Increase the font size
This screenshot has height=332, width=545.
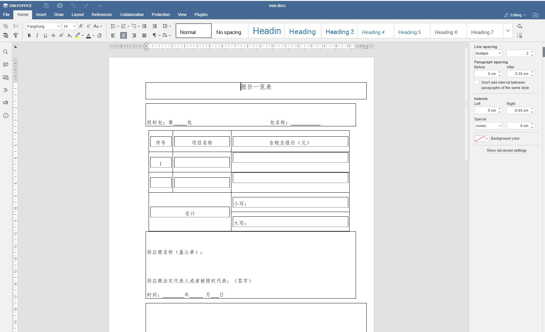81,26
